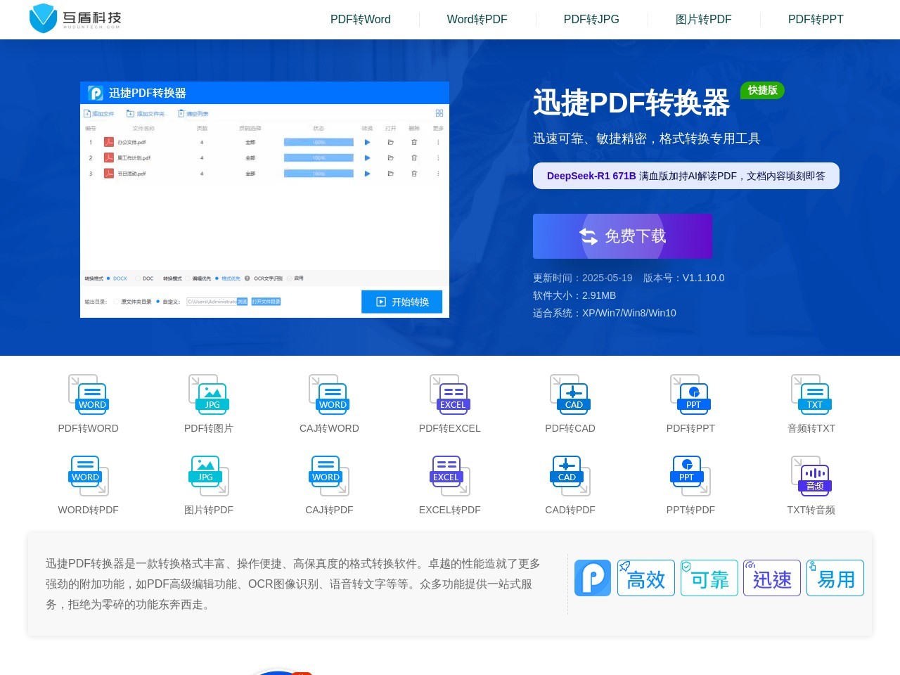This screenshot has height=675, width=900.
Task: Click the 免费下载 download button
Action: [x=622, y=236]
